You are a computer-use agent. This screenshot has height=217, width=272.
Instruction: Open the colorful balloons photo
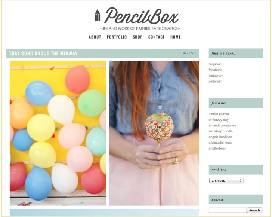58,133
